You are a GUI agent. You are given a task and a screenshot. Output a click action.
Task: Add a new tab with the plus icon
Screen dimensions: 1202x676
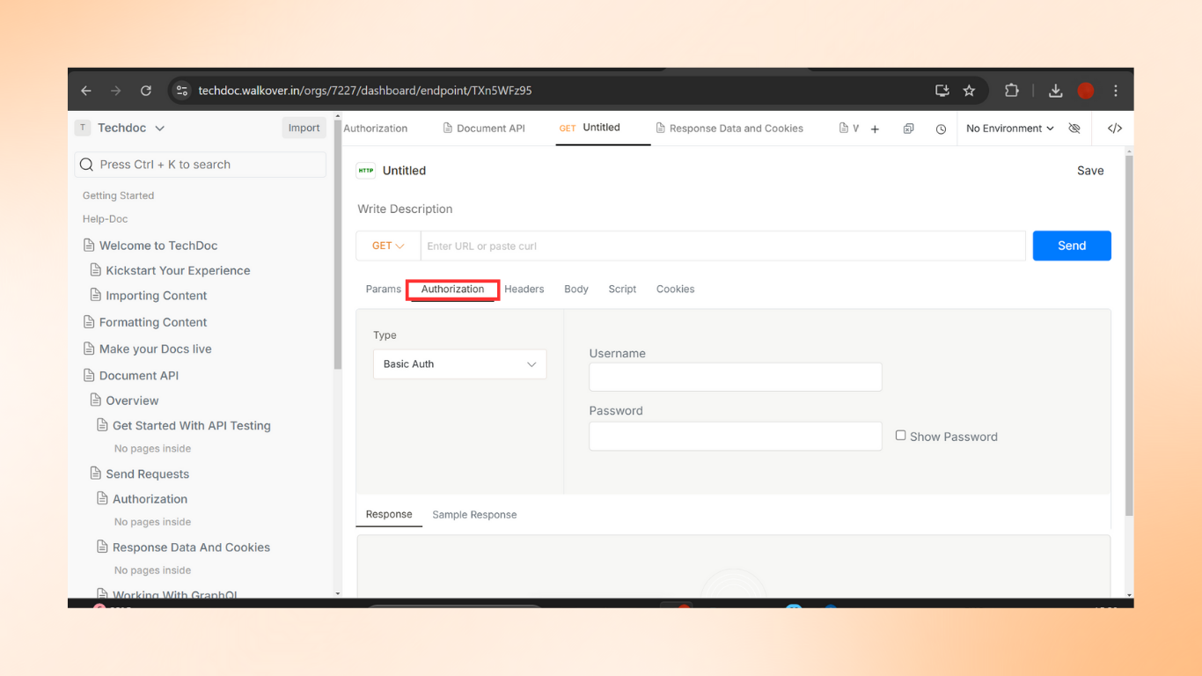click(875, 129)
